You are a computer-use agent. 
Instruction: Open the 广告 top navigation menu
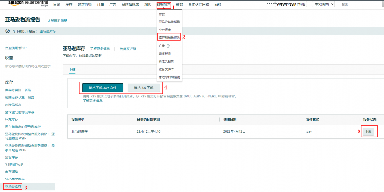113,4
